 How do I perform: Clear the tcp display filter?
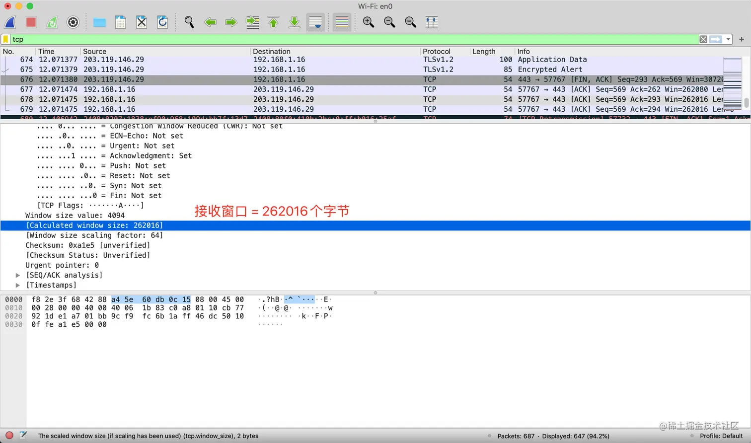(x=703, y=39)
